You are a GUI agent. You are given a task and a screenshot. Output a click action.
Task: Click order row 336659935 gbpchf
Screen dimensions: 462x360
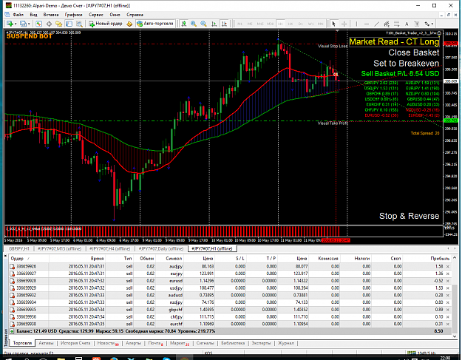tap(230, 310)
